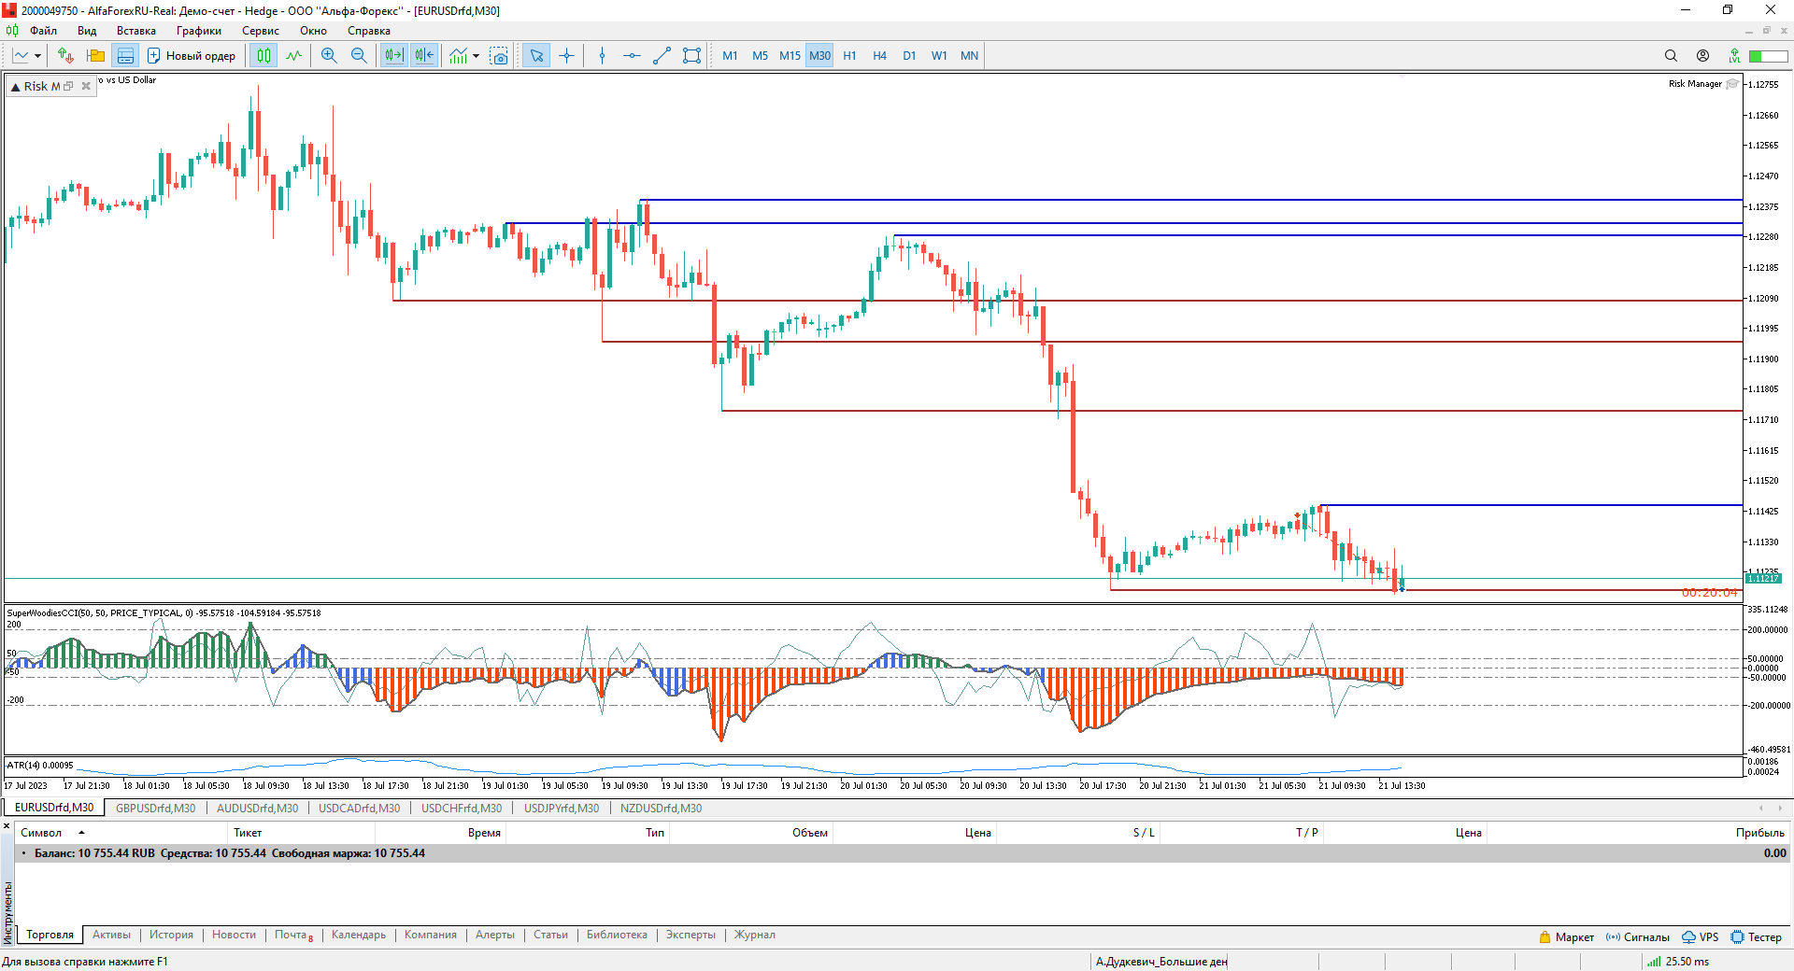Click the green connection level bar

click(1768, 56)
